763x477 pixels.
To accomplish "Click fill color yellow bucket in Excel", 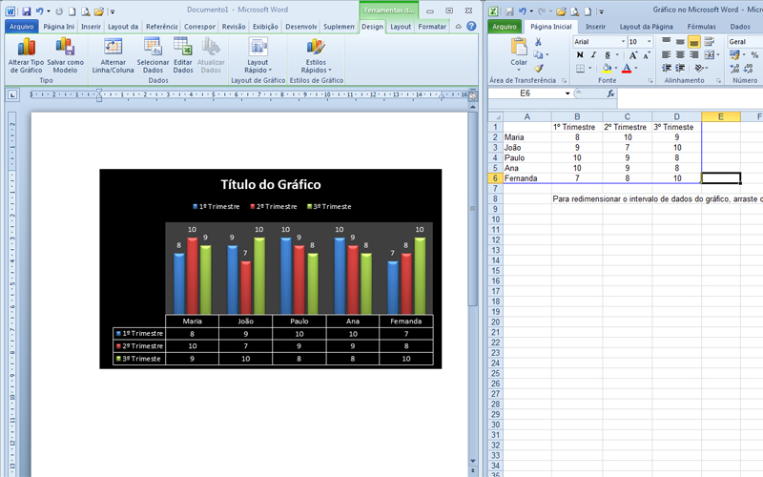I will (x=607, y=68).
